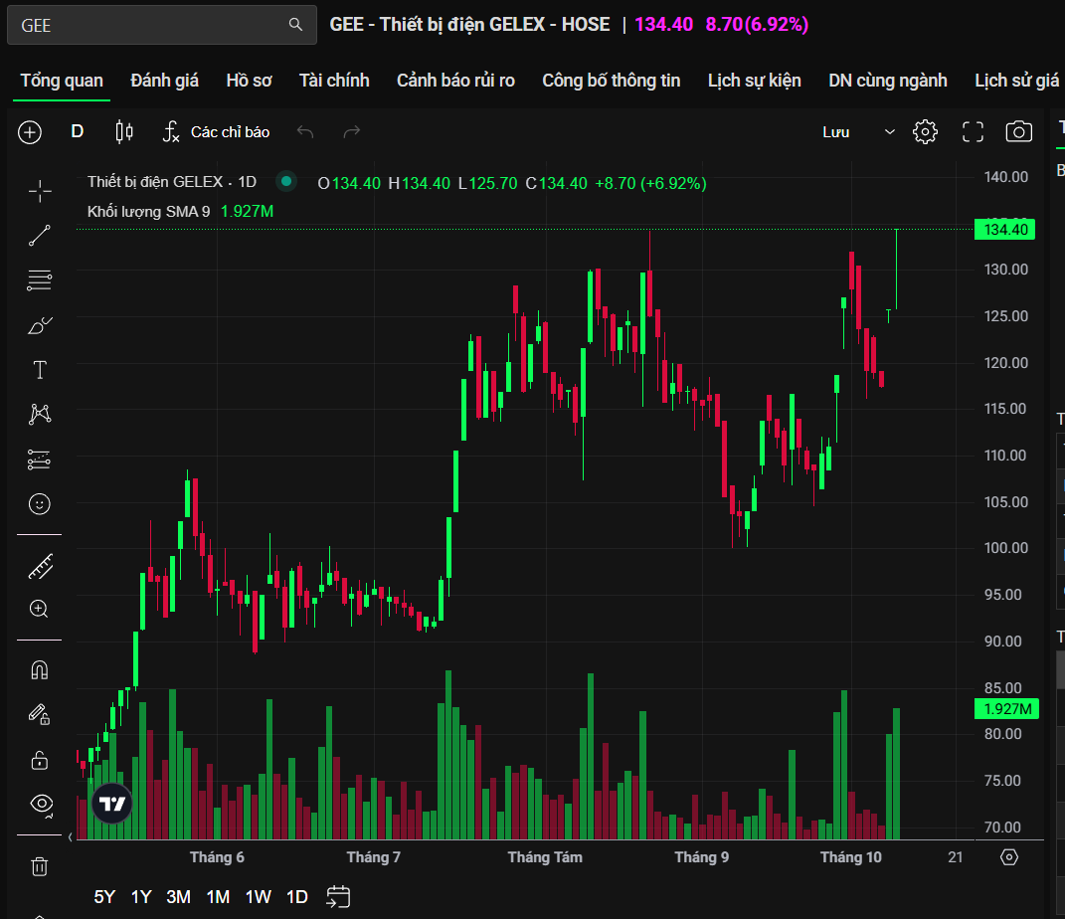Select the text annotation tool
Screen dimensions: 1065x919
pos(40,370)
